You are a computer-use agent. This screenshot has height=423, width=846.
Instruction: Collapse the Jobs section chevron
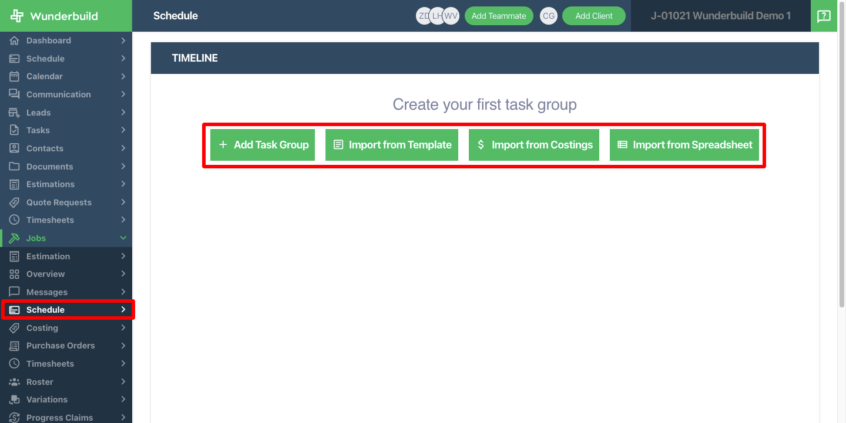[123, 238]
